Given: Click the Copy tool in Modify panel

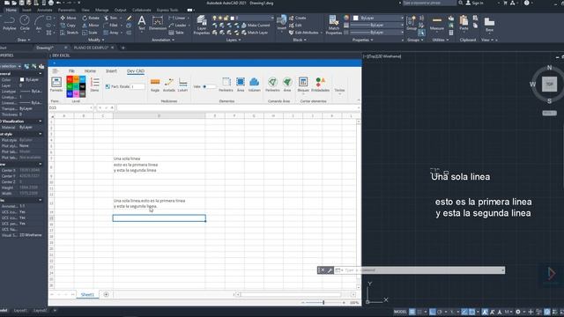Looking at the screenshot, I should point(68,26).
